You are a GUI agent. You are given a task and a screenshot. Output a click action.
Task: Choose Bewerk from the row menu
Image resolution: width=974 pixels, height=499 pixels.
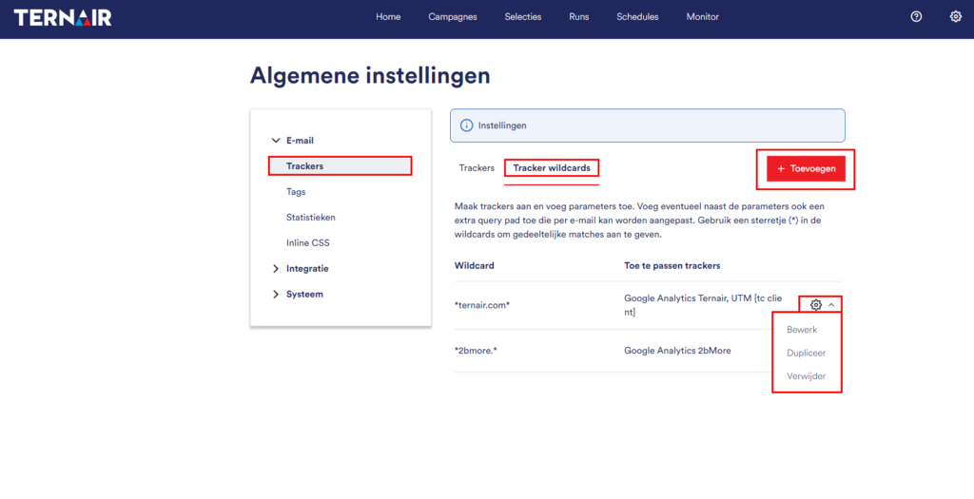click(802, 330)
